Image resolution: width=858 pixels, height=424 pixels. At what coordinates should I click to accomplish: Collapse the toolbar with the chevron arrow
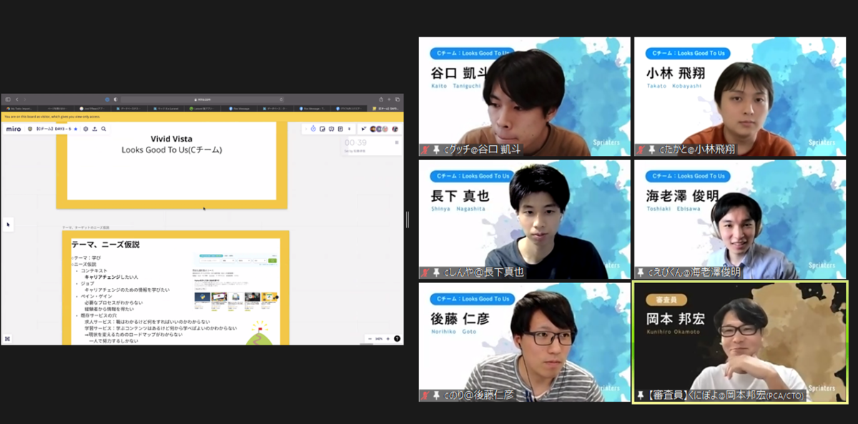pyautogui.click(x=306, y=129)
